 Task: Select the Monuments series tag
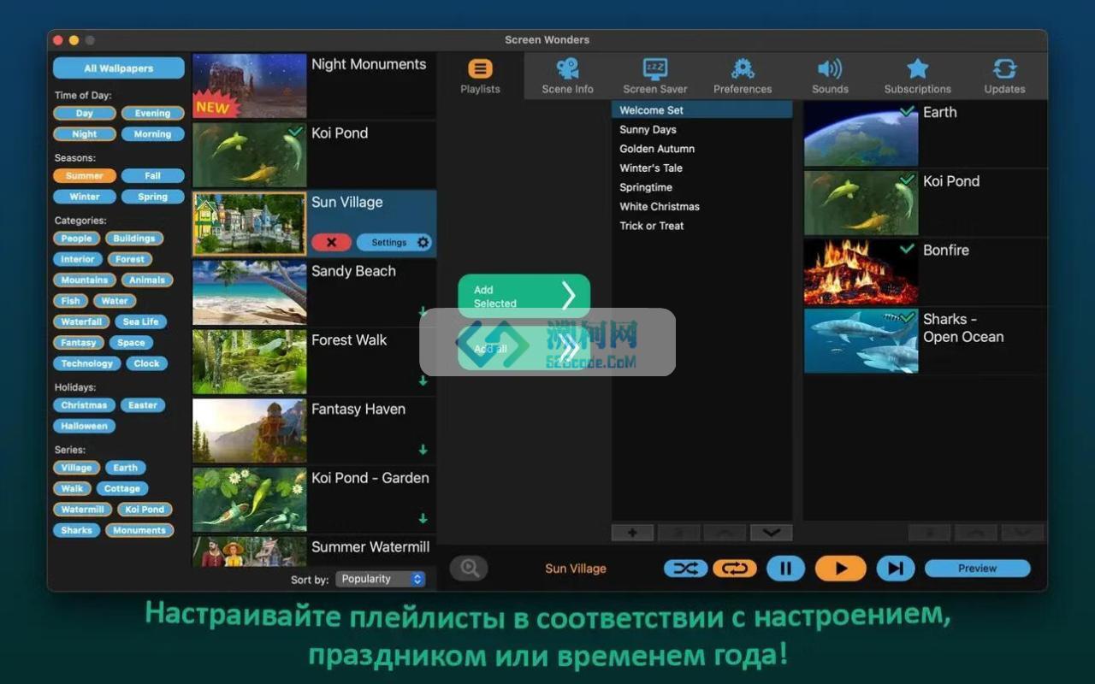point(139,530)
